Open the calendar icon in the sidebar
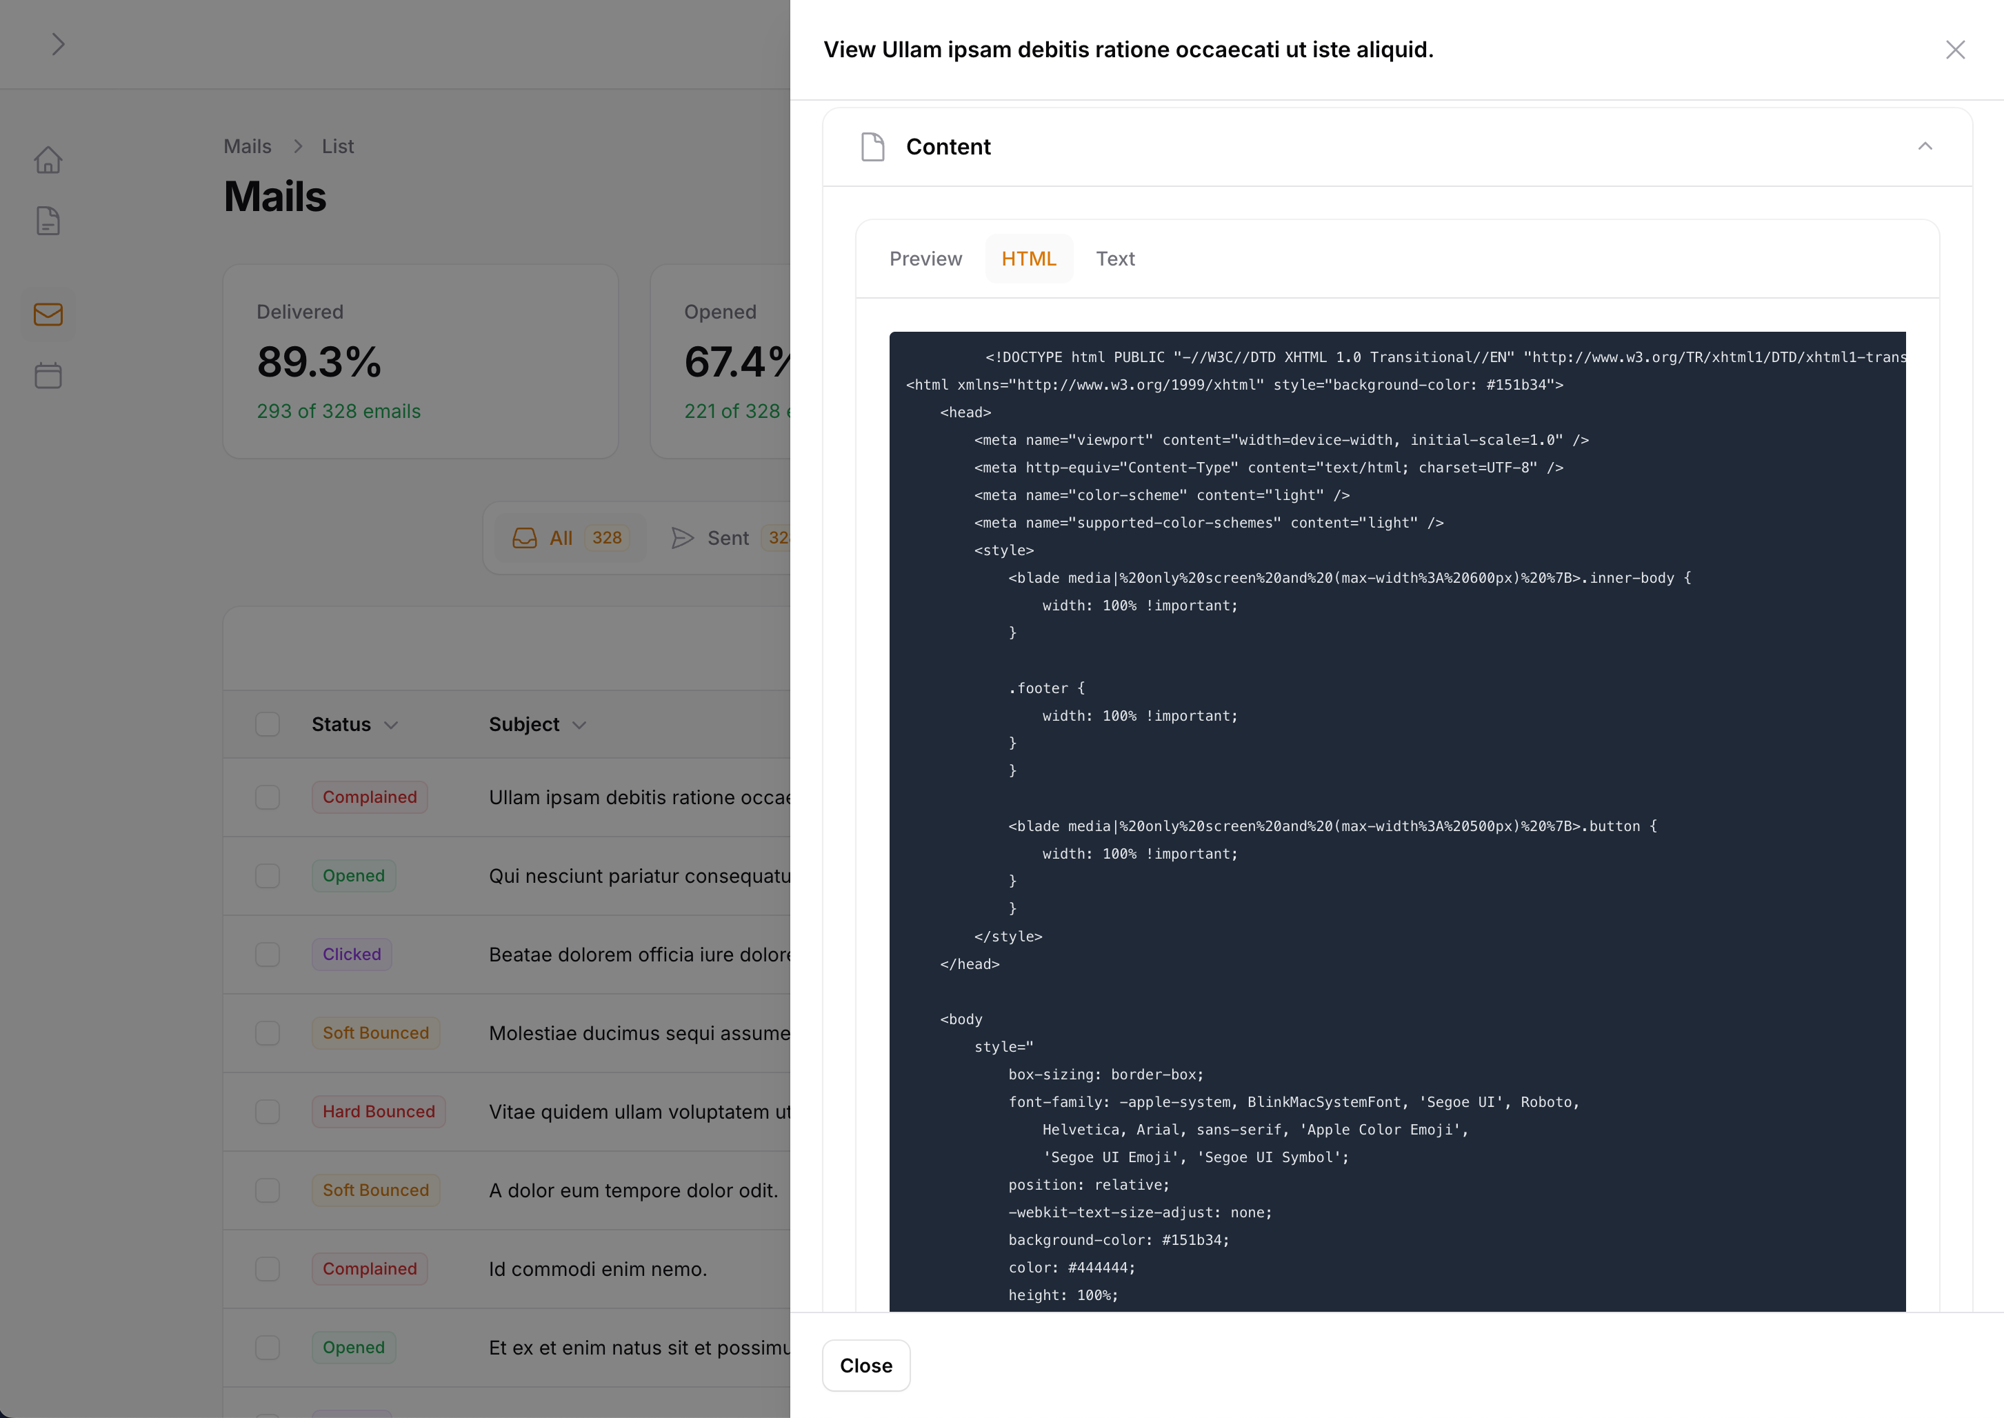Viewport: 2004px width, 1418px height. [x=48, y=375]
